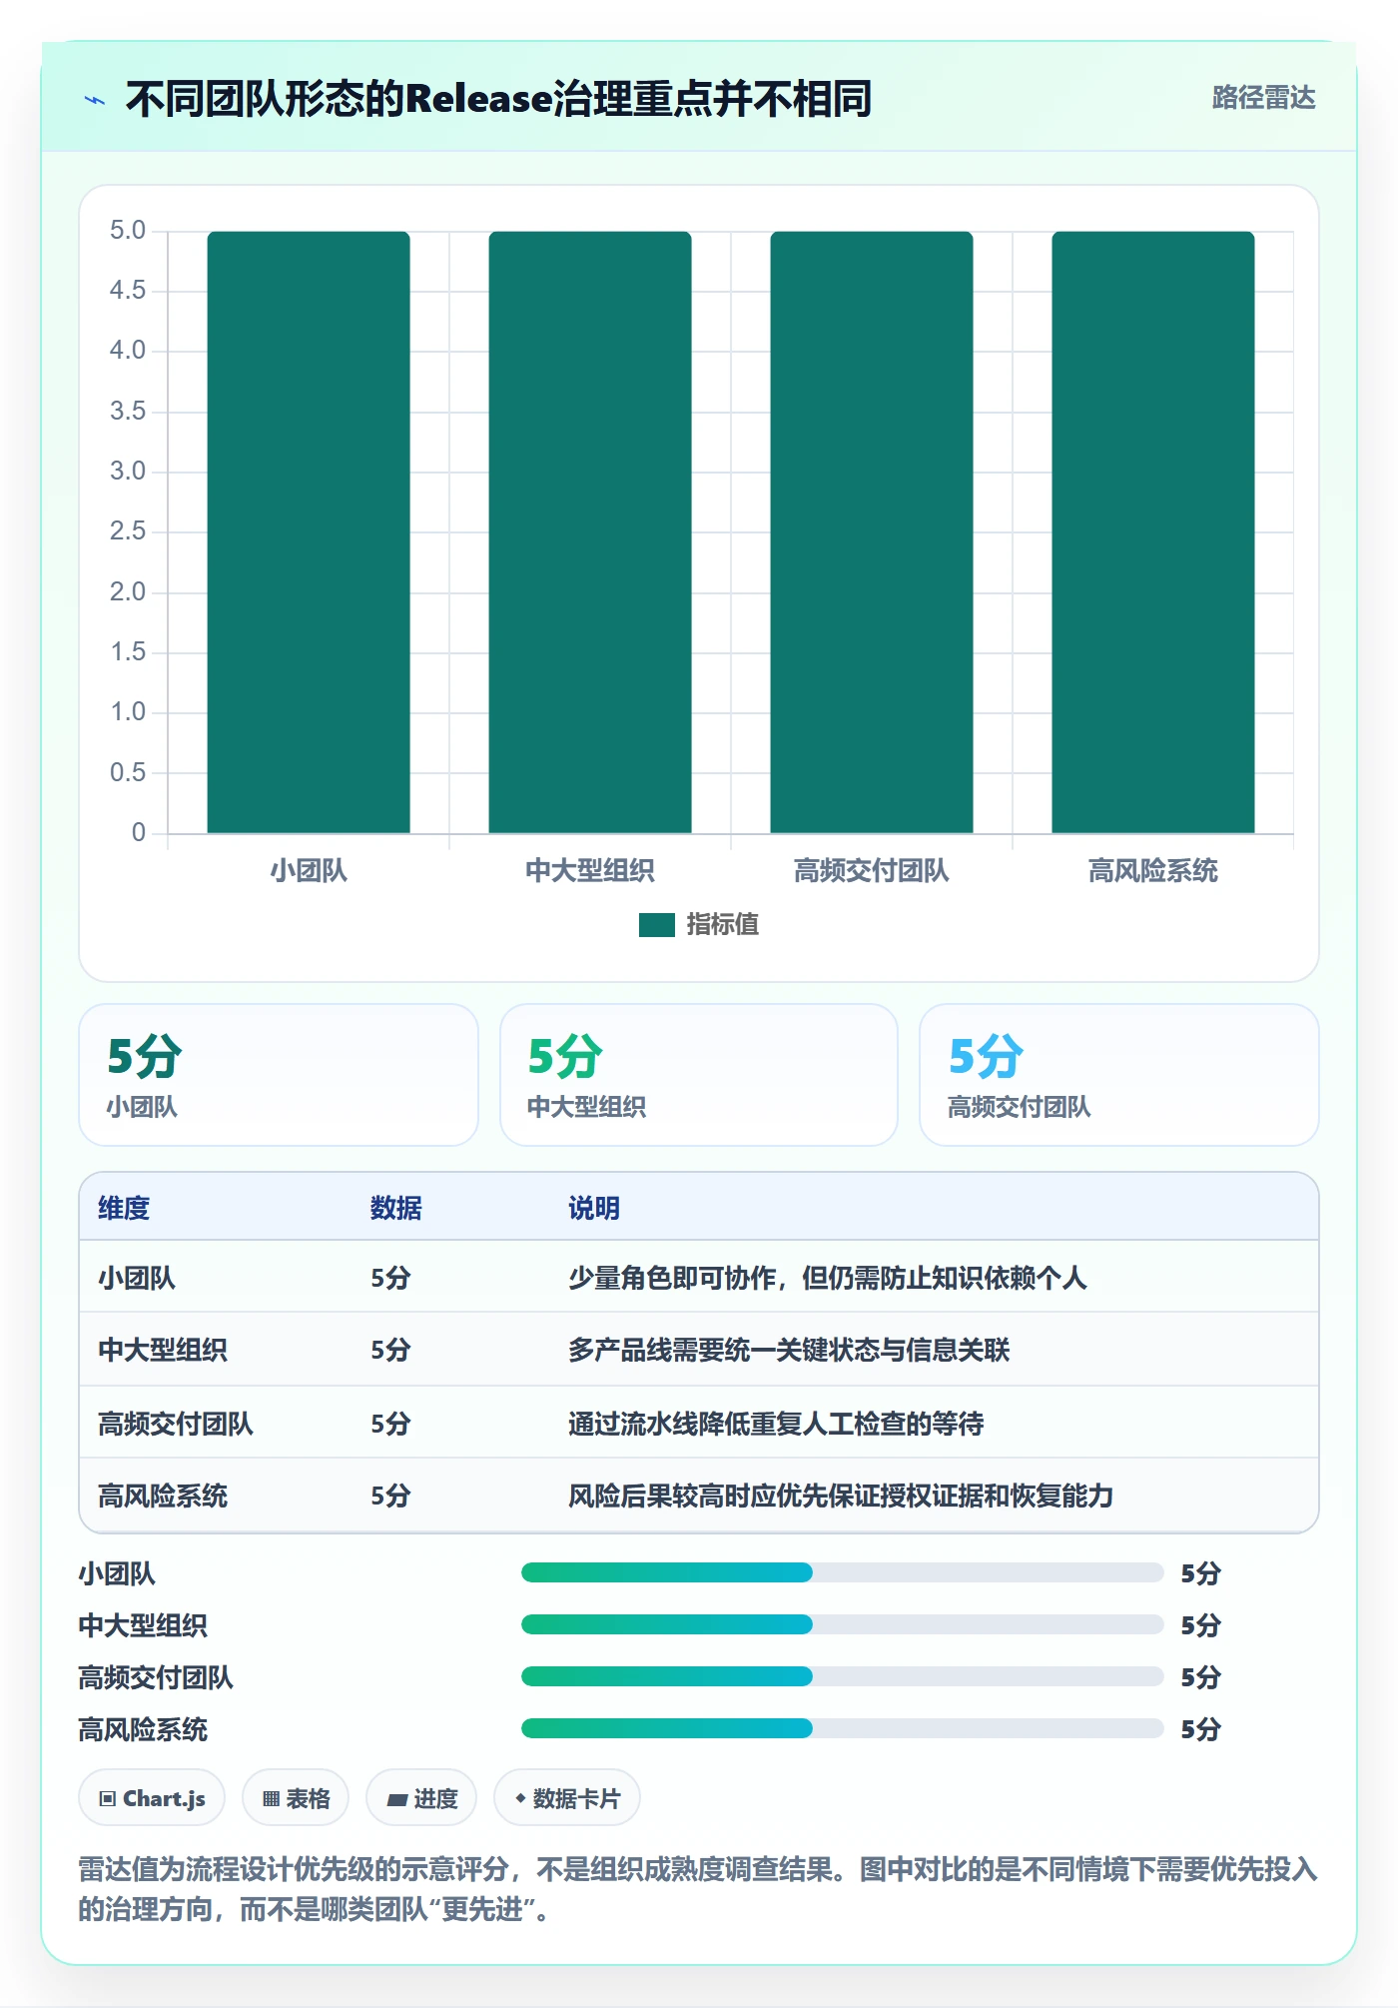1398x2008 pixels.
Task: Click the x-axis label 高频交付团队
Action: pos(872,871)
